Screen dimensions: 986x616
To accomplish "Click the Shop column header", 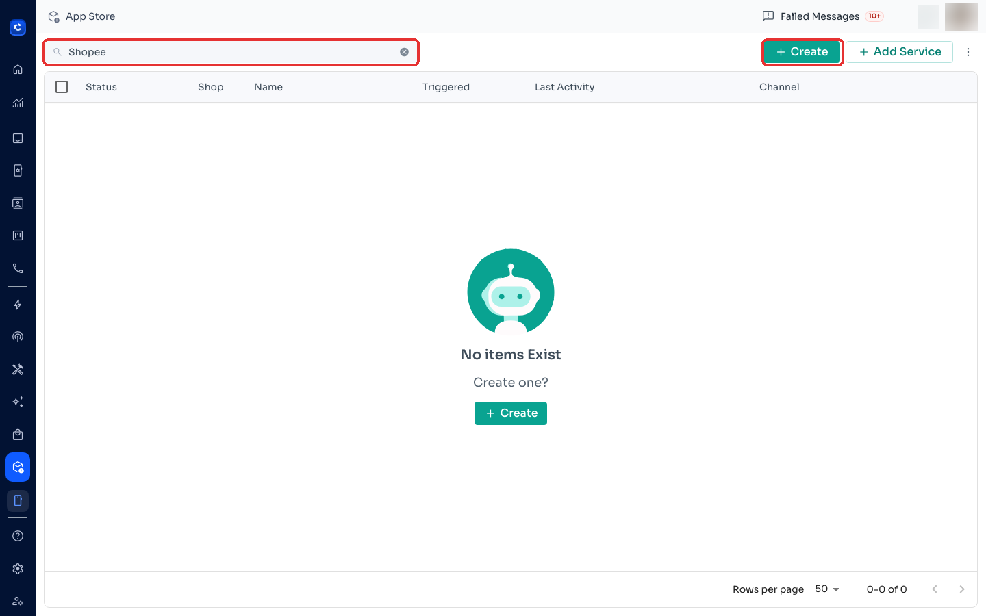I will tap(211, 87).
